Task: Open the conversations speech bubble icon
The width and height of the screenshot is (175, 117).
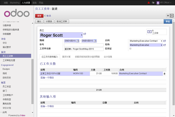Action: click(153, 2)
